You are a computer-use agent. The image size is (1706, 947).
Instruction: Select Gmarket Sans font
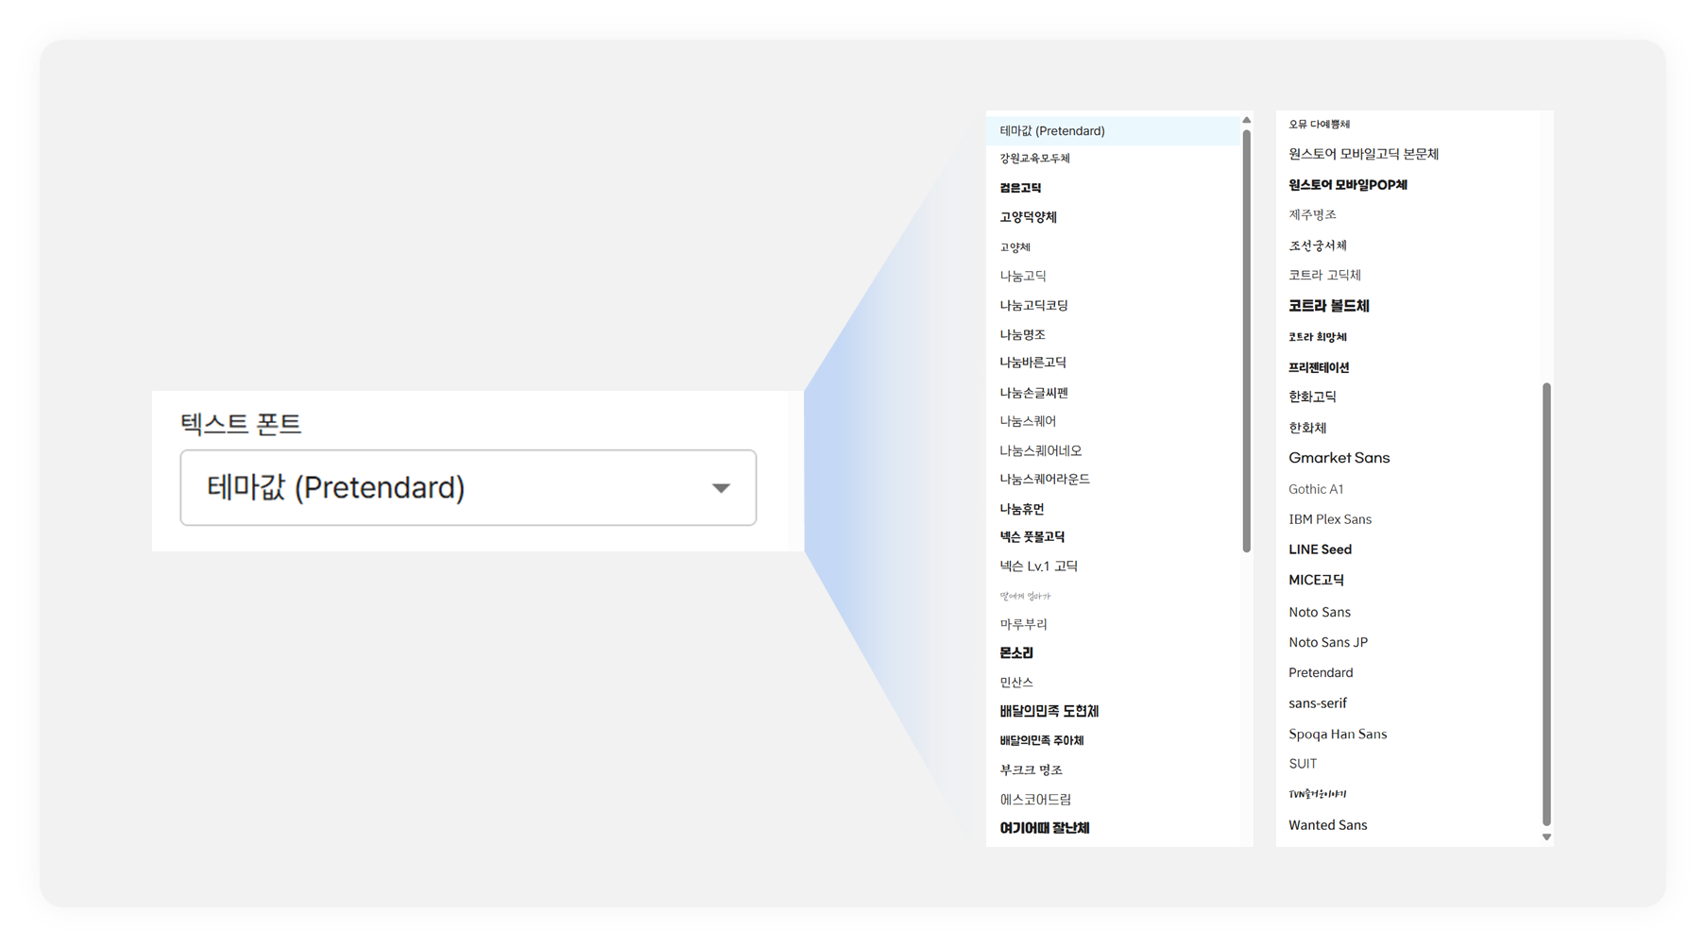point(1339,458)
